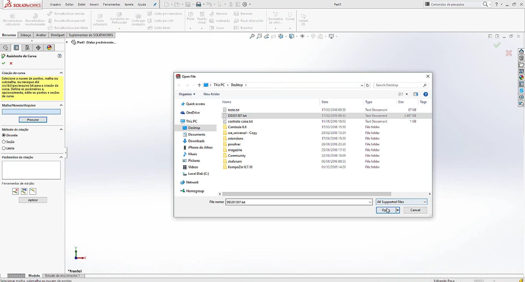Select the Limite creation method
This screenshot has height=282, width=525.
[4, 148]
